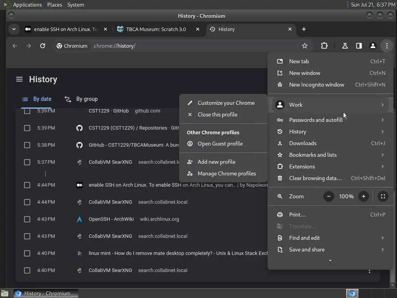Click the Chromium icon in bottom-right panel
Image resolution: width=397 pixels, height=298 pixels.
352,293
